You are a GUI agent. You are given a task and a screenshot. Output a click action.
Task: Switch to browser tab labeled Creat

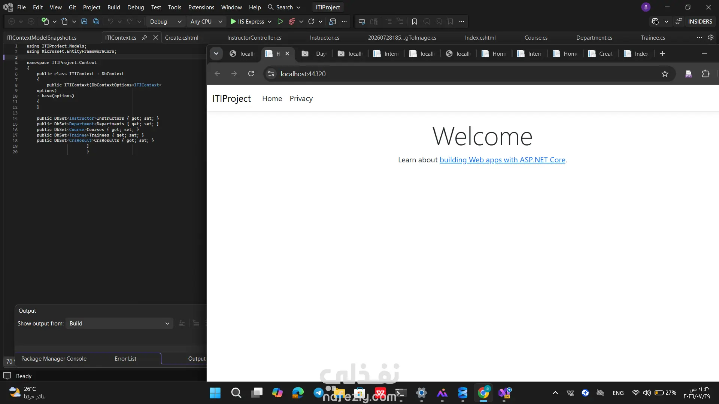click(601, 53)
